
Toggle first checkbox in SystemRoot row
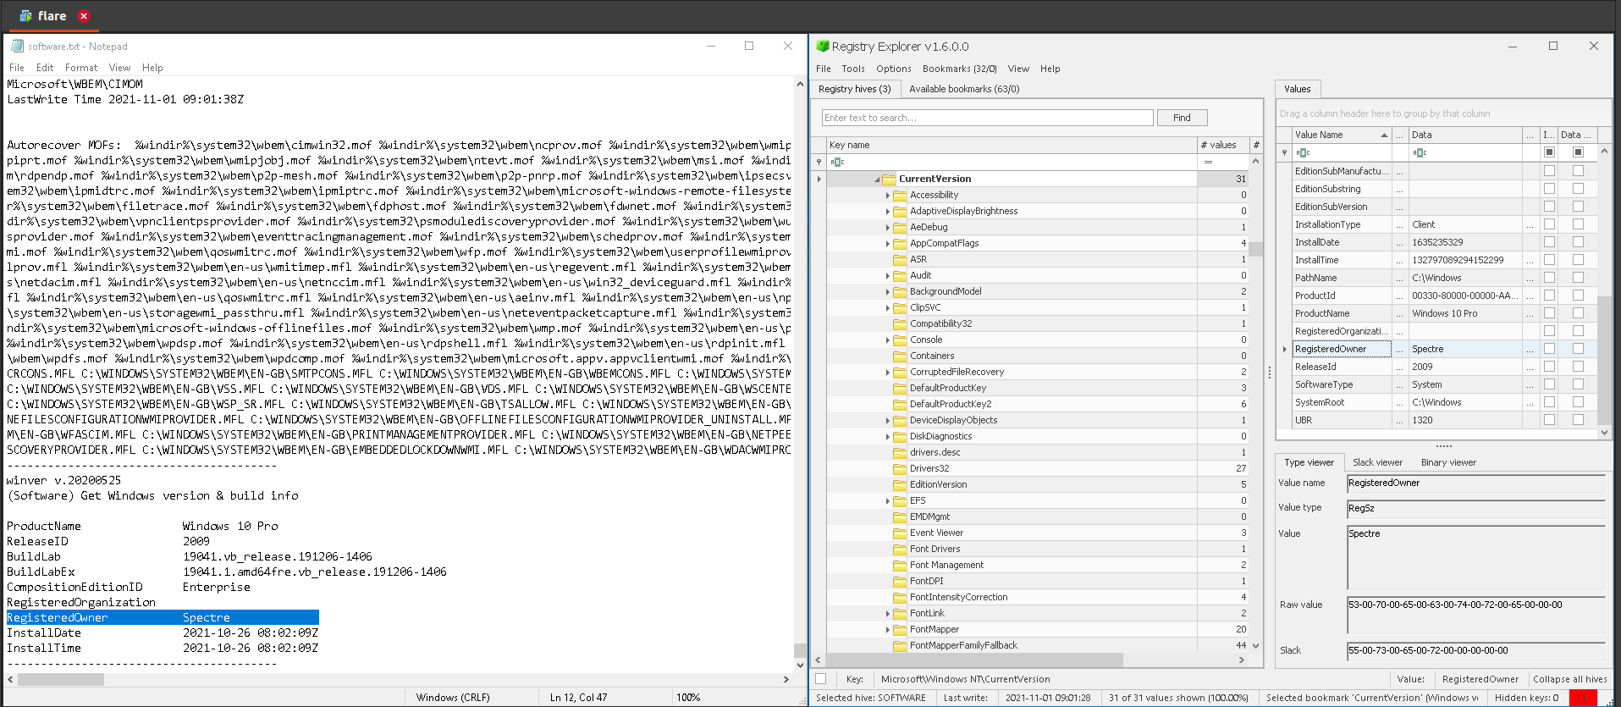pyautogui.click(x=1549, y=402)
